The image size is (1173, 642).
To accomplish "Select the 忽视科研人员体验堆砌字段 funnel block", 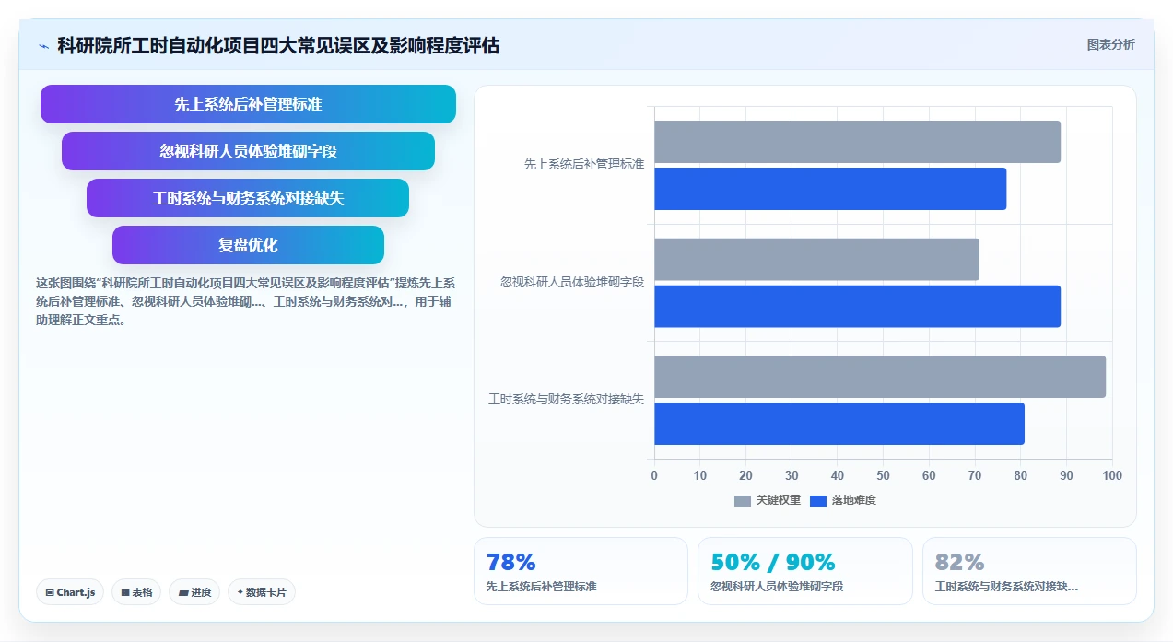I will coord(248,151).
